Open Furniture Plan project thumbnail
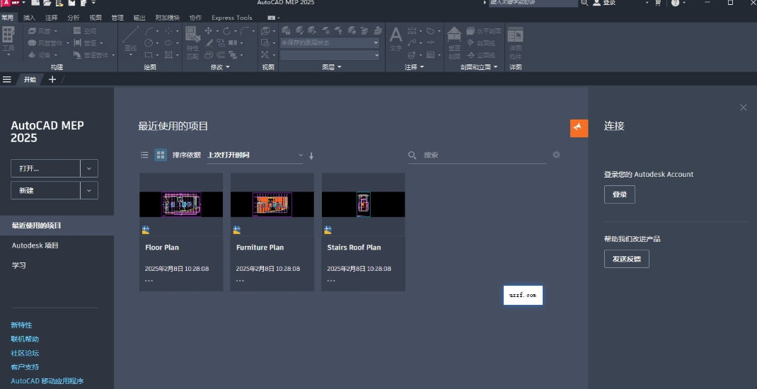The width and height of the screenshot is (757, 389). [x=272, y=204]
